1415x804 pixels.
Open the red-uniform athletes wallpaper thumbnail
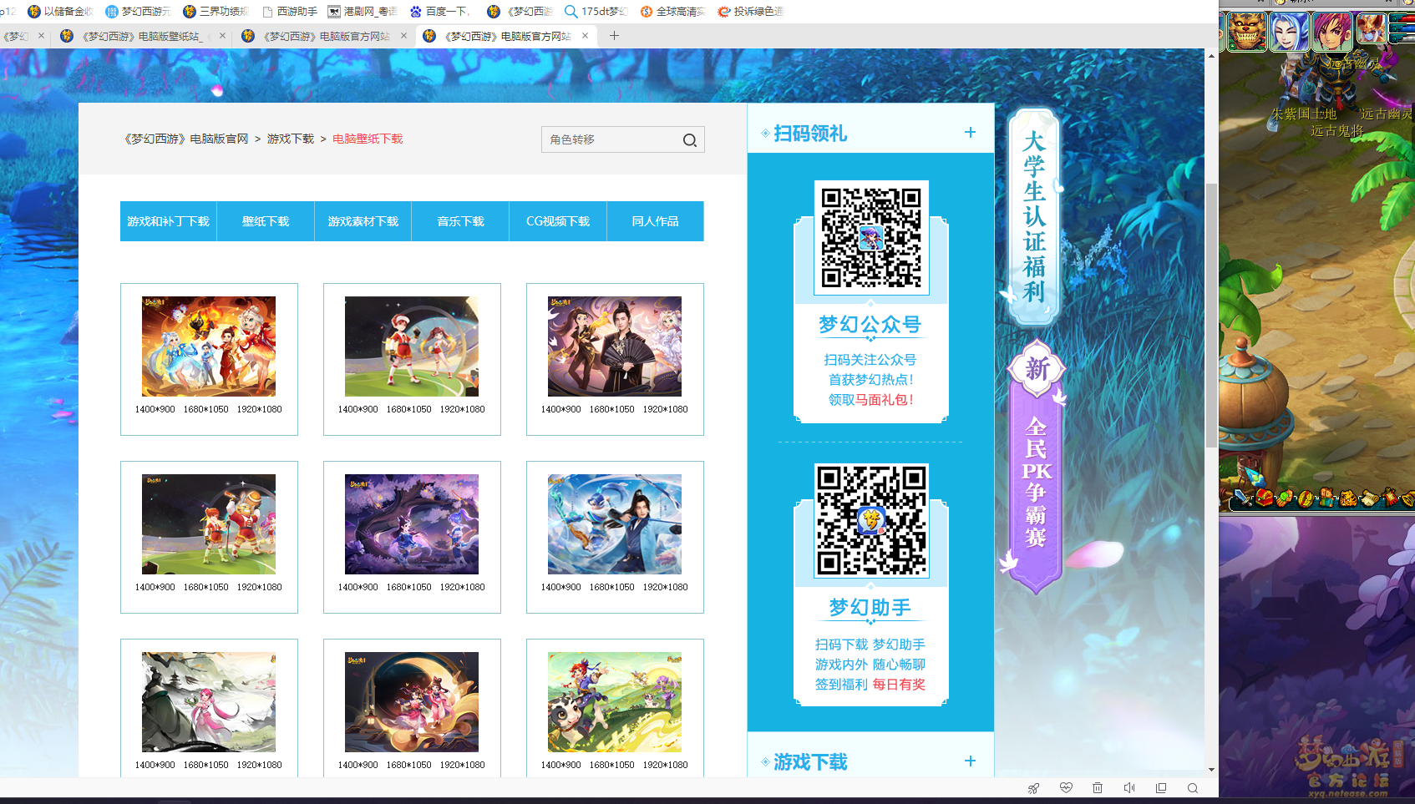pyautogui.click(x=412, y=346)
